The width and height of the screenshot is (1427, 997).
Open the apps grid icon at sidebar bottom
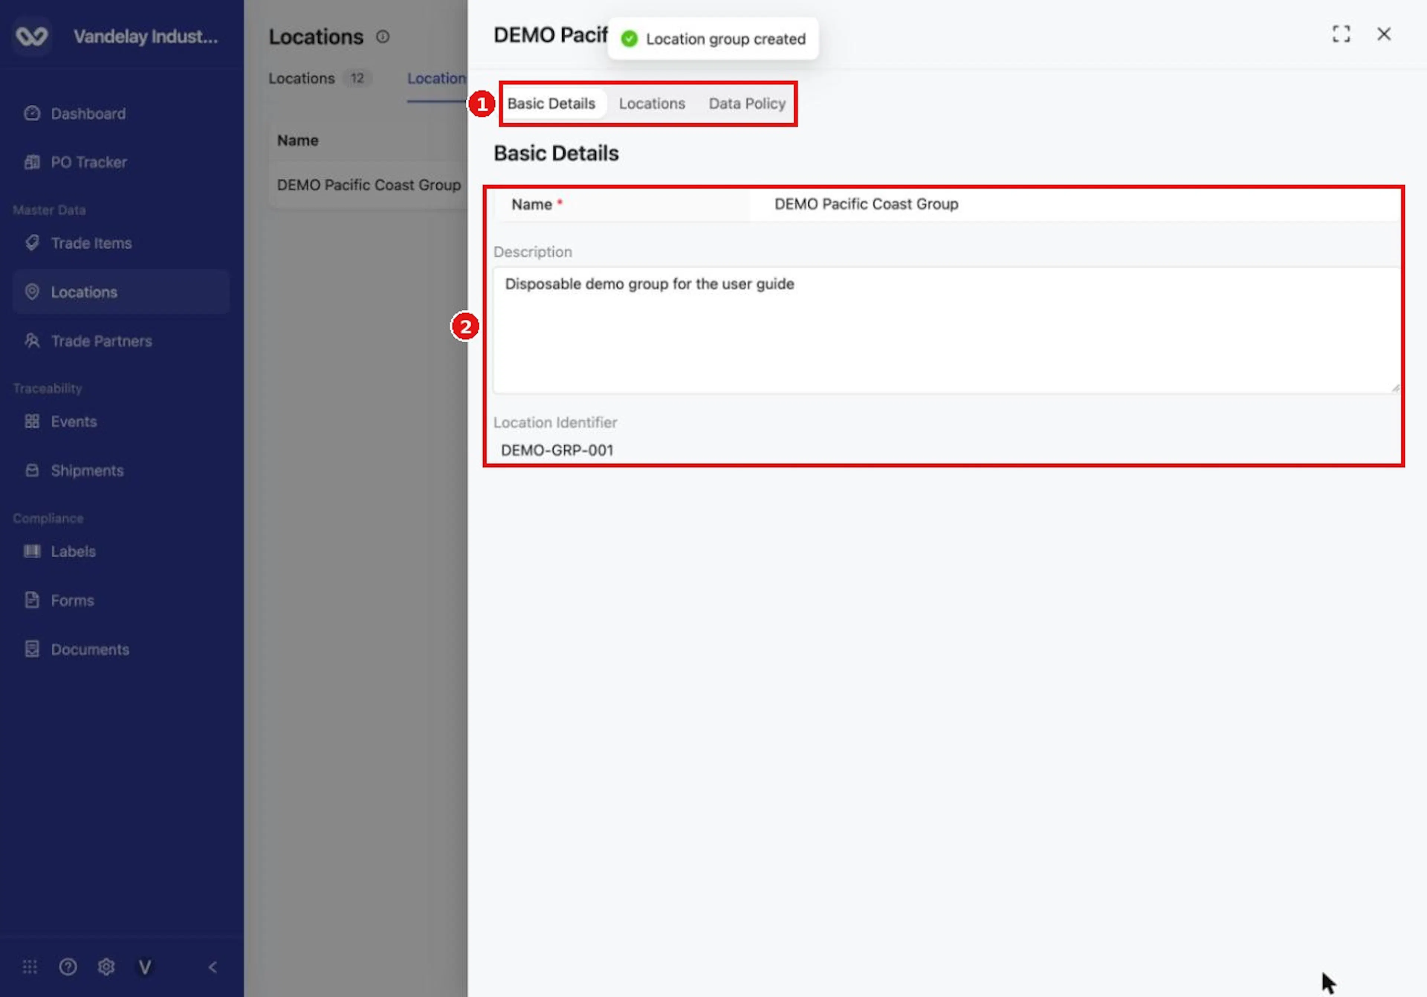pyautogui.click(x=30, y=967)
